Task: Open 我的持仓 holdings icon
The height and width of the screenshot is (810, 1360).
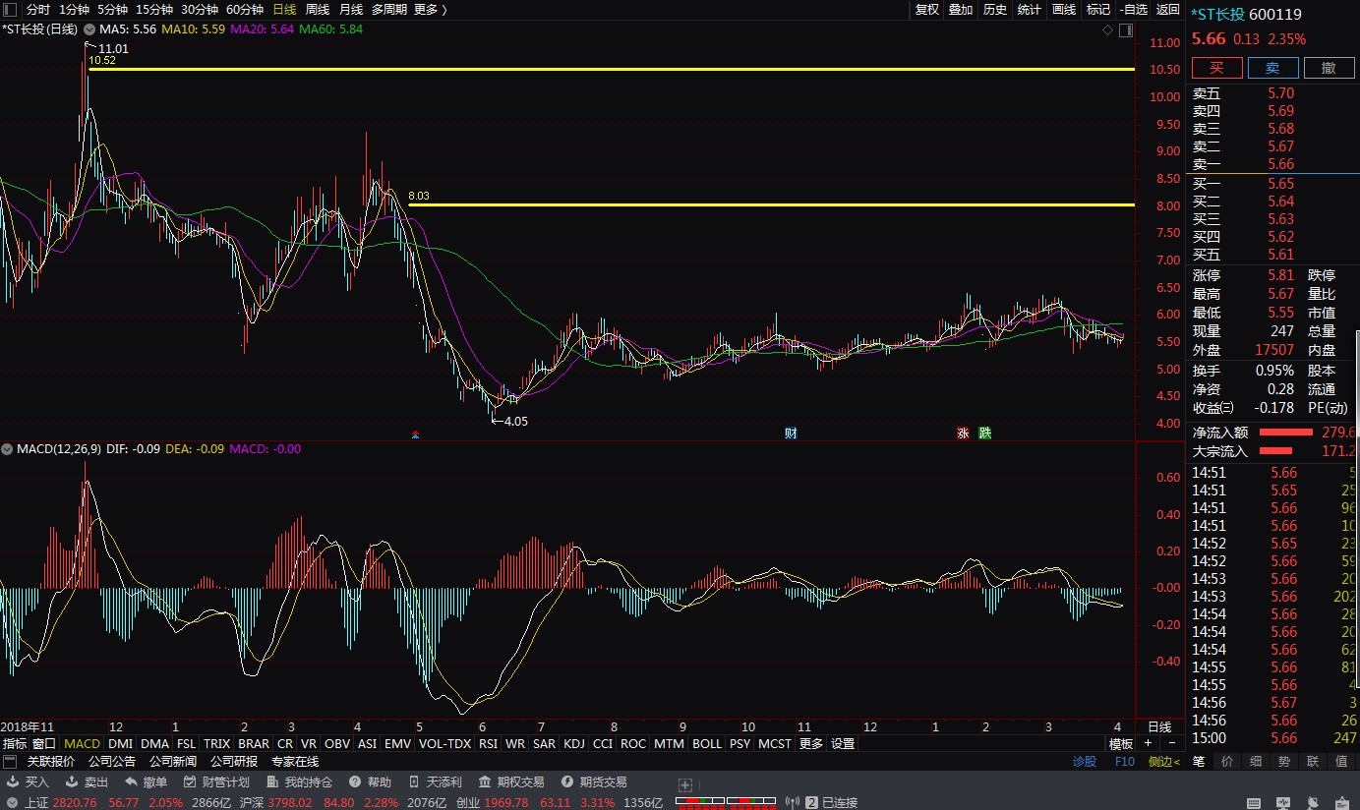Action: pos(272,782)
